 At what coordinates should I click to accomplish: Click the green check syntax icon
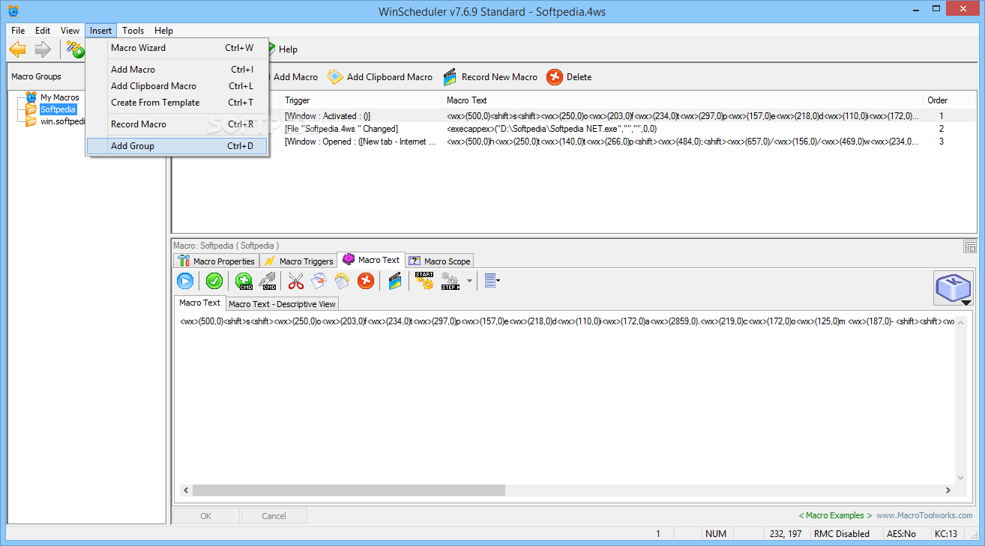point(214,281)
